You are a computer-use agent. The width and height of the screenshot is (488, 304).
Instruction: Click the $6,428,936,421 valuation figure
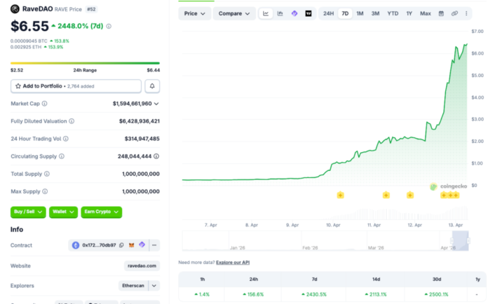(140, 121)
